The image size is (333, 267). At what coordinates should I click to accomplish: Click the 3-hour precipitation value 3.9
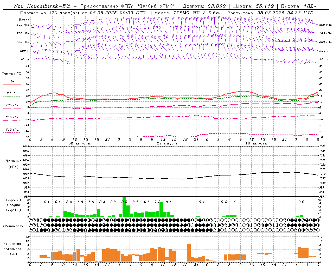pyautogui.click(x=69, y=202)
